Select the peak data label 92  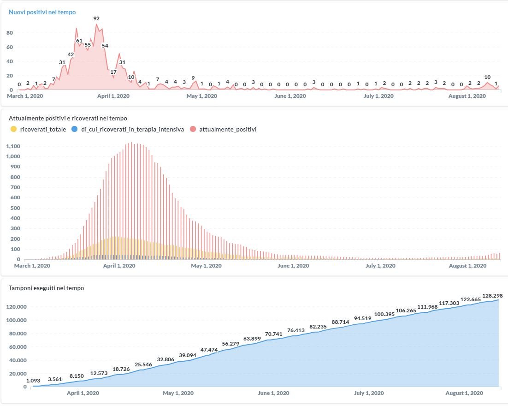pos(96,18)
